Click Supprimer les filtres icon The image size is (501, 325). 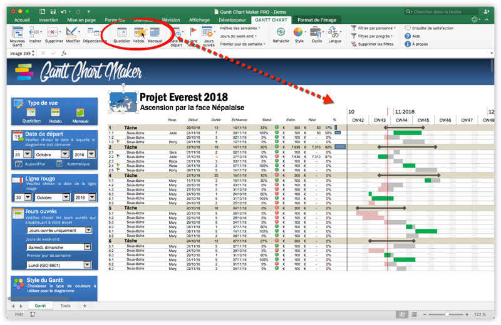click(x=354, y=44)
